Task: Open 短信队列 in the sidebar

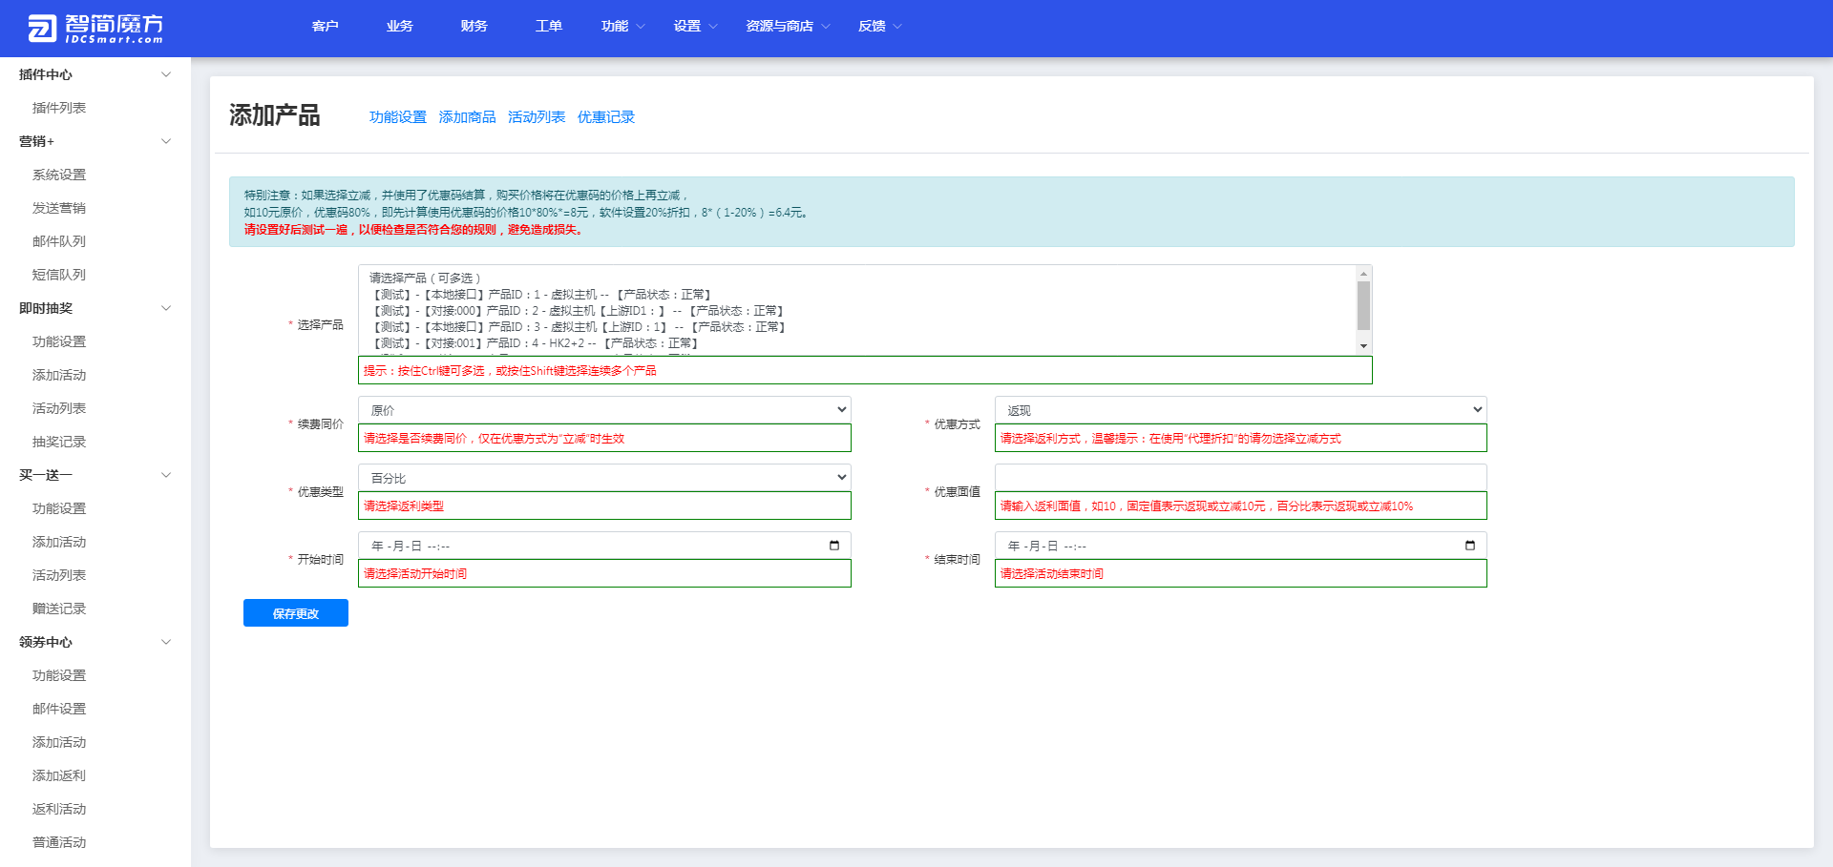Action: coord(59,275)
